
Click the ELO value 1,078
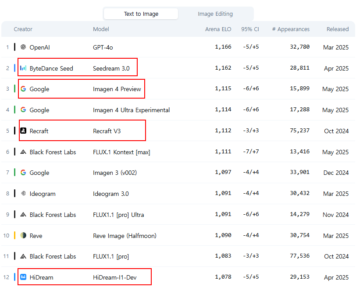(x=223, y=277)
